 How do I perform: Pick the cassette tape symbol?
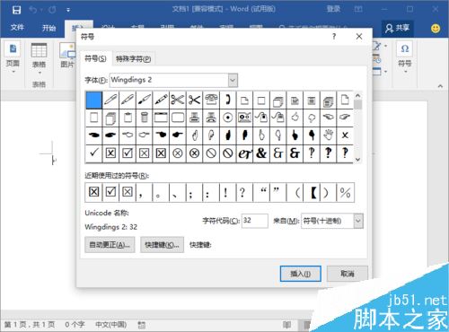[x=244, y=118]
